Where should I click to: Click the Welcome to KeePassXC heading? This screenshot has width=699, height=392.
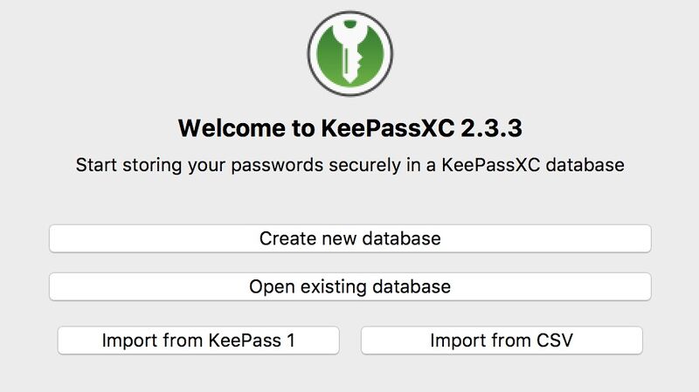pyautogui.click(x=349, y=128)
